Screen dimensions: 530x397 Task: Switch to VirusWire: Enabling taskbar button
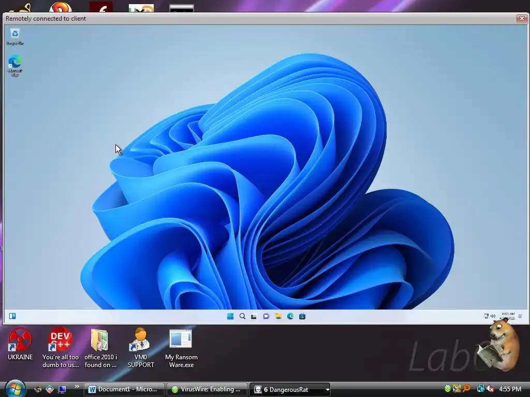[x=207, y=389]
